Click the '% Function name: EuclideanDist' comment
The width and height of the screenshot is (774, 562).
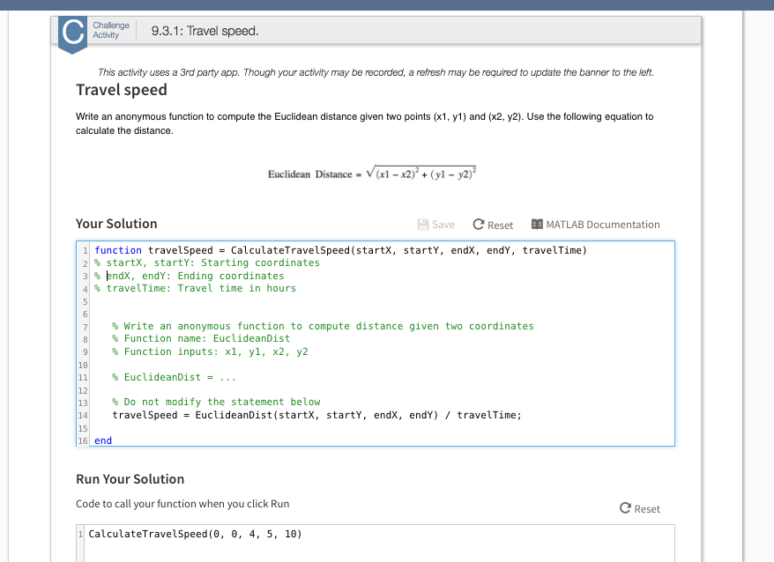coord(201,338)
